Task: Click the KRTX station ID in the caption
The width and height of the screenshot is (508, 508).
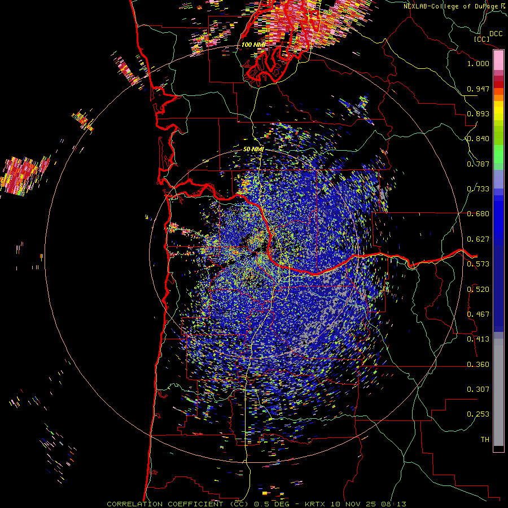Action: 314,504
